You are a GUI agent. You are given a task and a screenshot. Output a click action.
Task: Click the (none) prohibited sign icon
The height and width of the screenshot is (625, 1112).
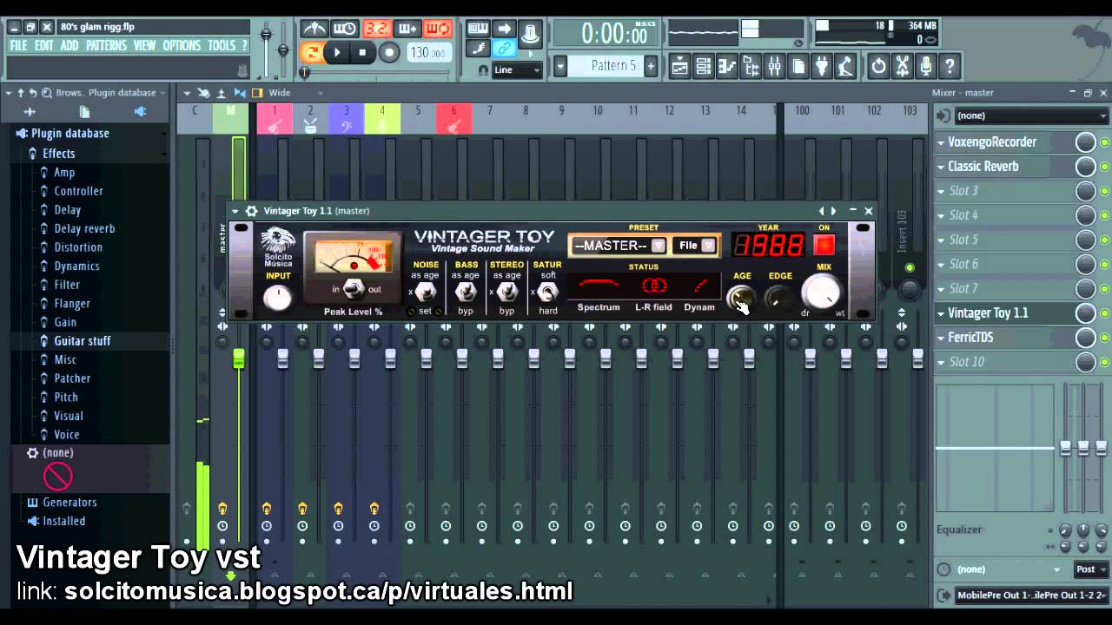click(x=58, y=476)
